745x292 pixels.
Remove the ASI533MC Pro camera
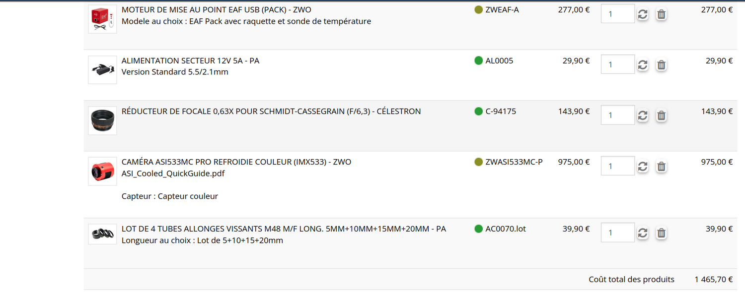tap(661, 167)
